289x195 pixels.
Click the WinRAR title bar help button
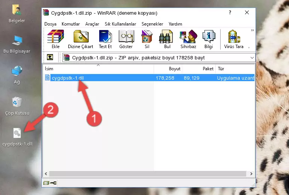pos(230,12)
